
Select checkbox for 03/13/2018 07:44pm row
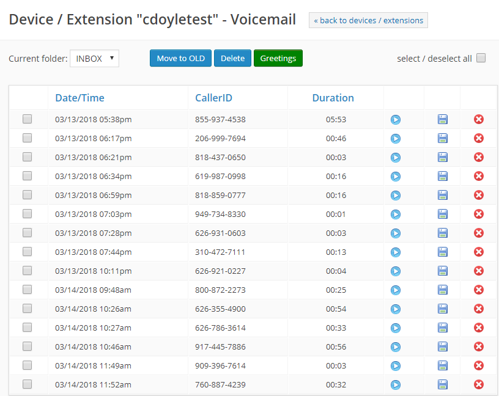click(x=27, y=252)
